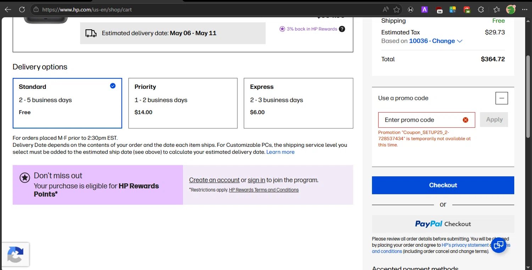Select Standard delivery option
Screen dimensions: 532x270
(67, 103)
